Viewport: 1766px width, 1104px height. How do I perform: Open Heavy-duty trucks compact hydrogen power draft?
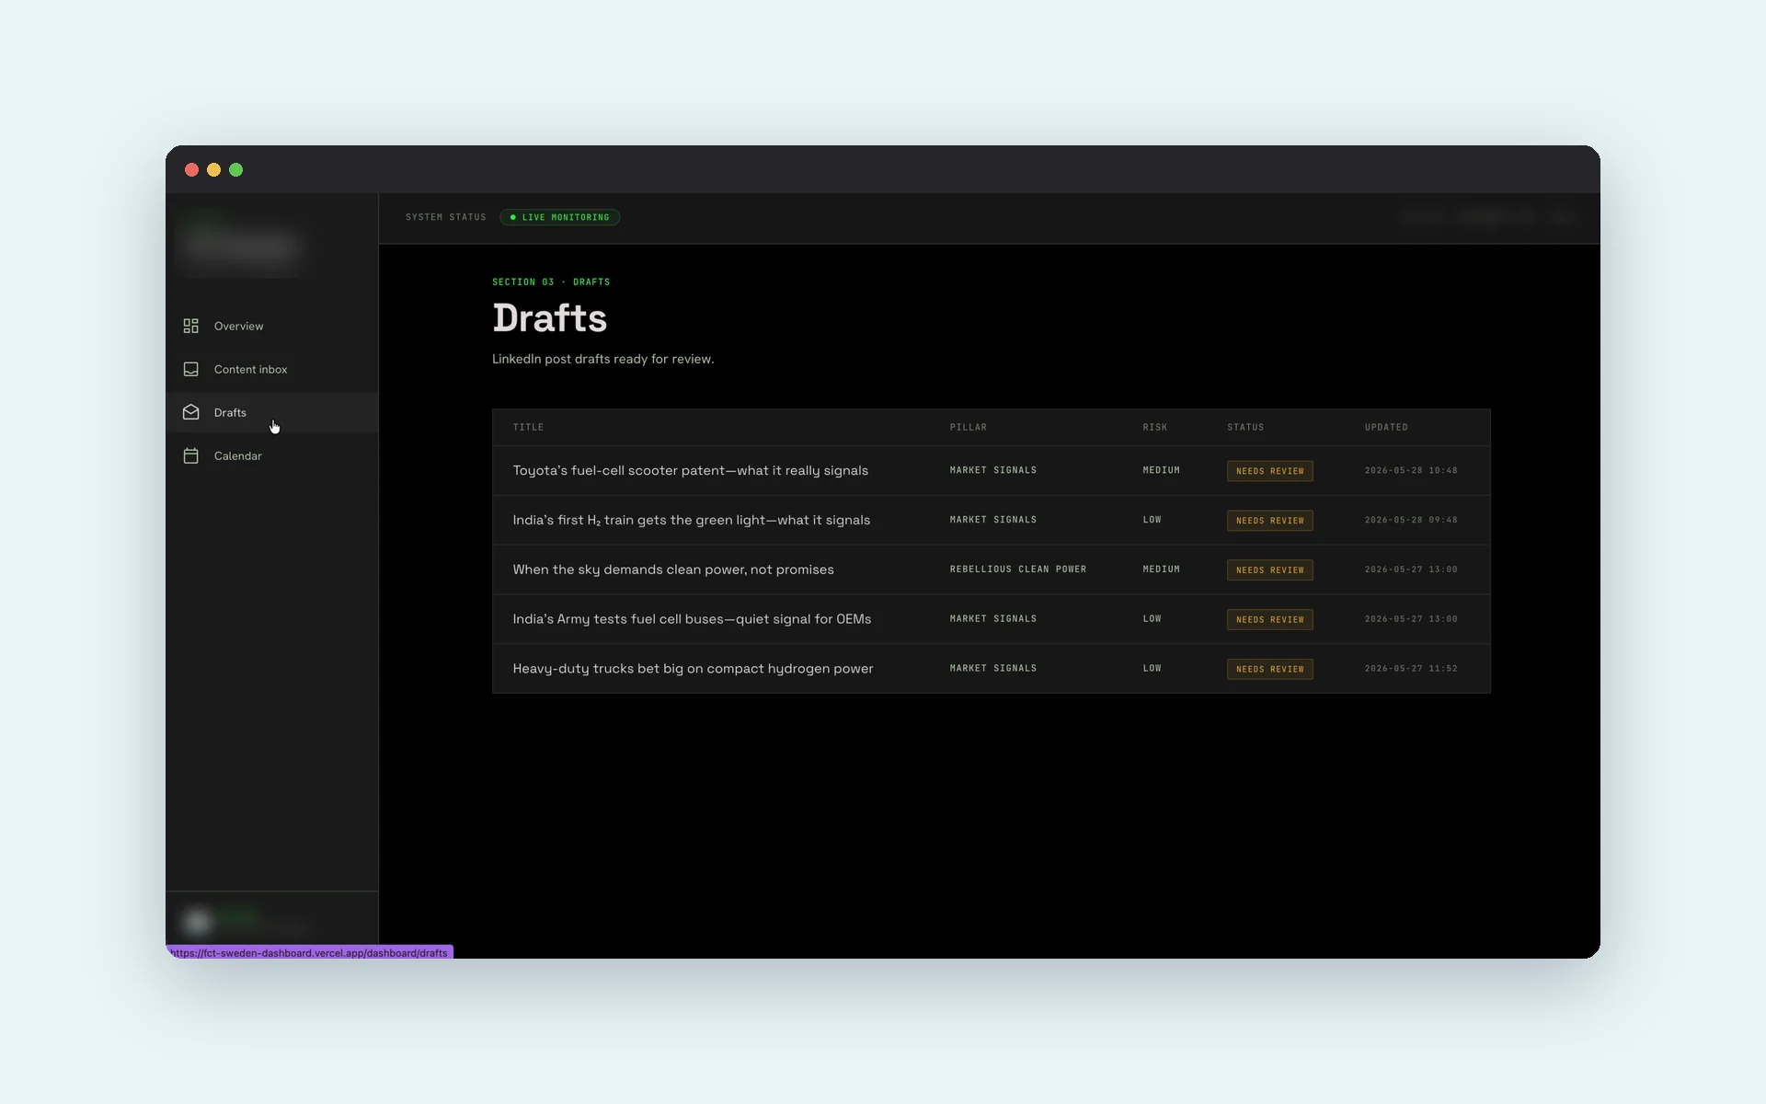pos(992,669)
